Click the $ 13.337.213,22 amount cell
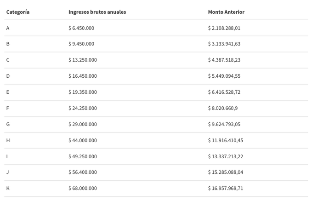The width and height of the screenshot is (312, 201). 226,156
